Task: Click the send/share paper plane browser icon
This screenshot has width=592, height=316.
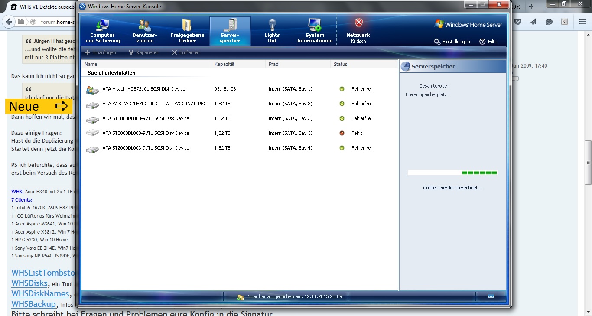Action: click(533, 22)
